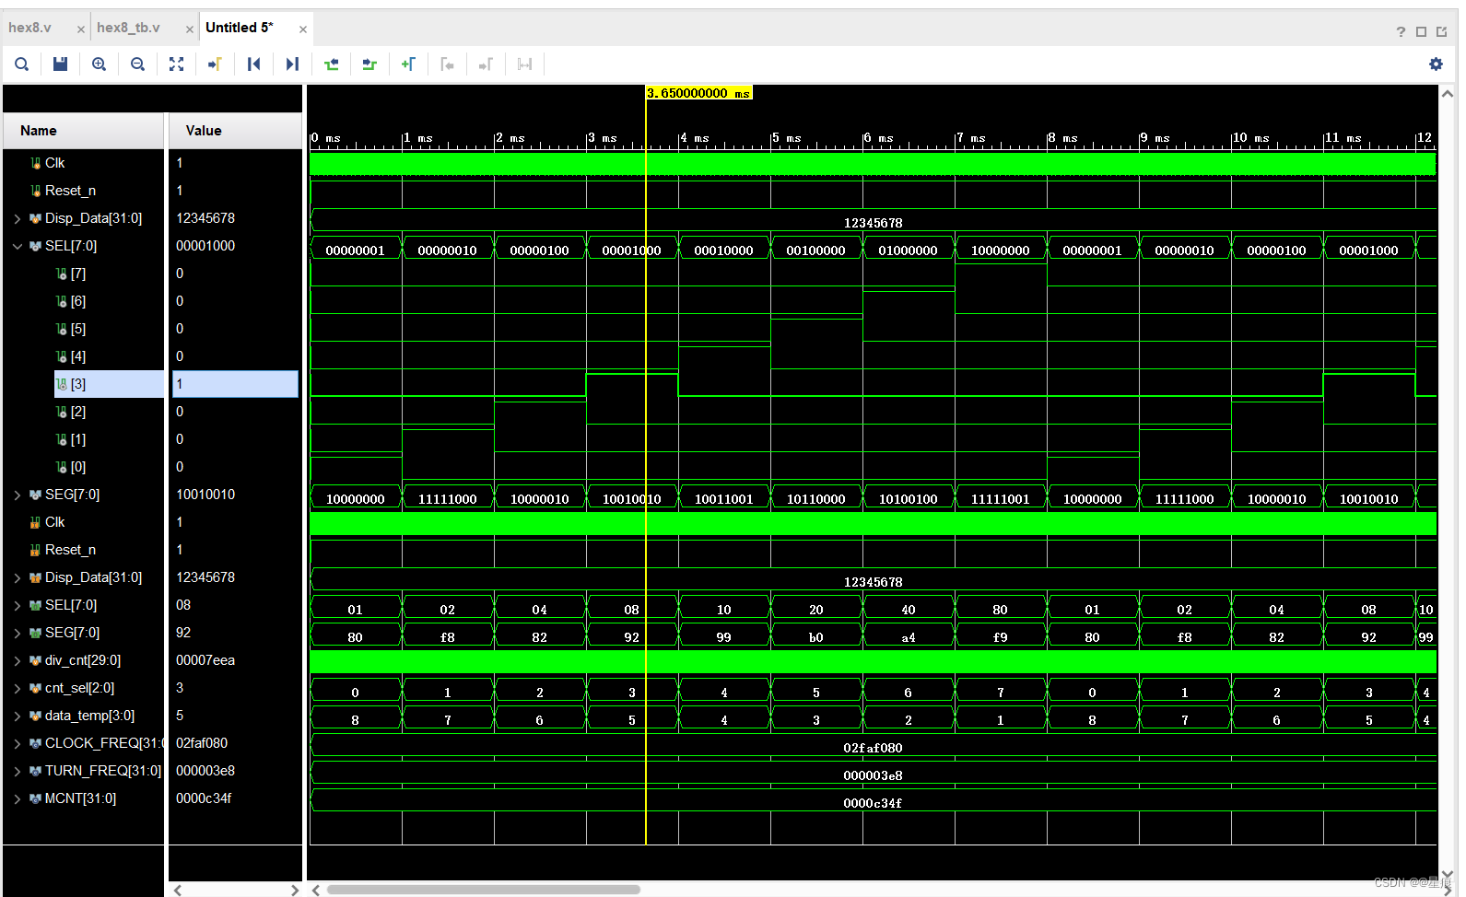Expand the cnt_sel[2:0] signal

coord(18,688)
